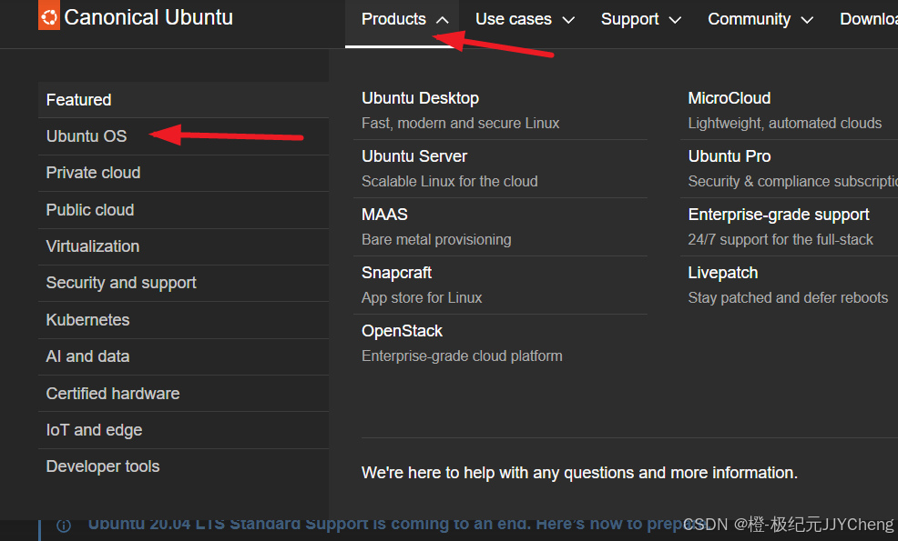The width and height of the screenshot is (898, 541).
Task: Select the Kubernetes category
Action: pyautogui.click(x=183, y=320)
